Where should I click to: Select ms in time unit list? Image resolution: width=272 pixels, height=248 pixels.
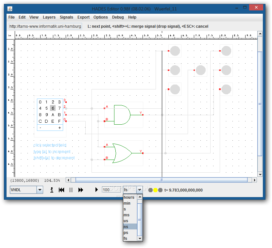click(x=130, y=215)
